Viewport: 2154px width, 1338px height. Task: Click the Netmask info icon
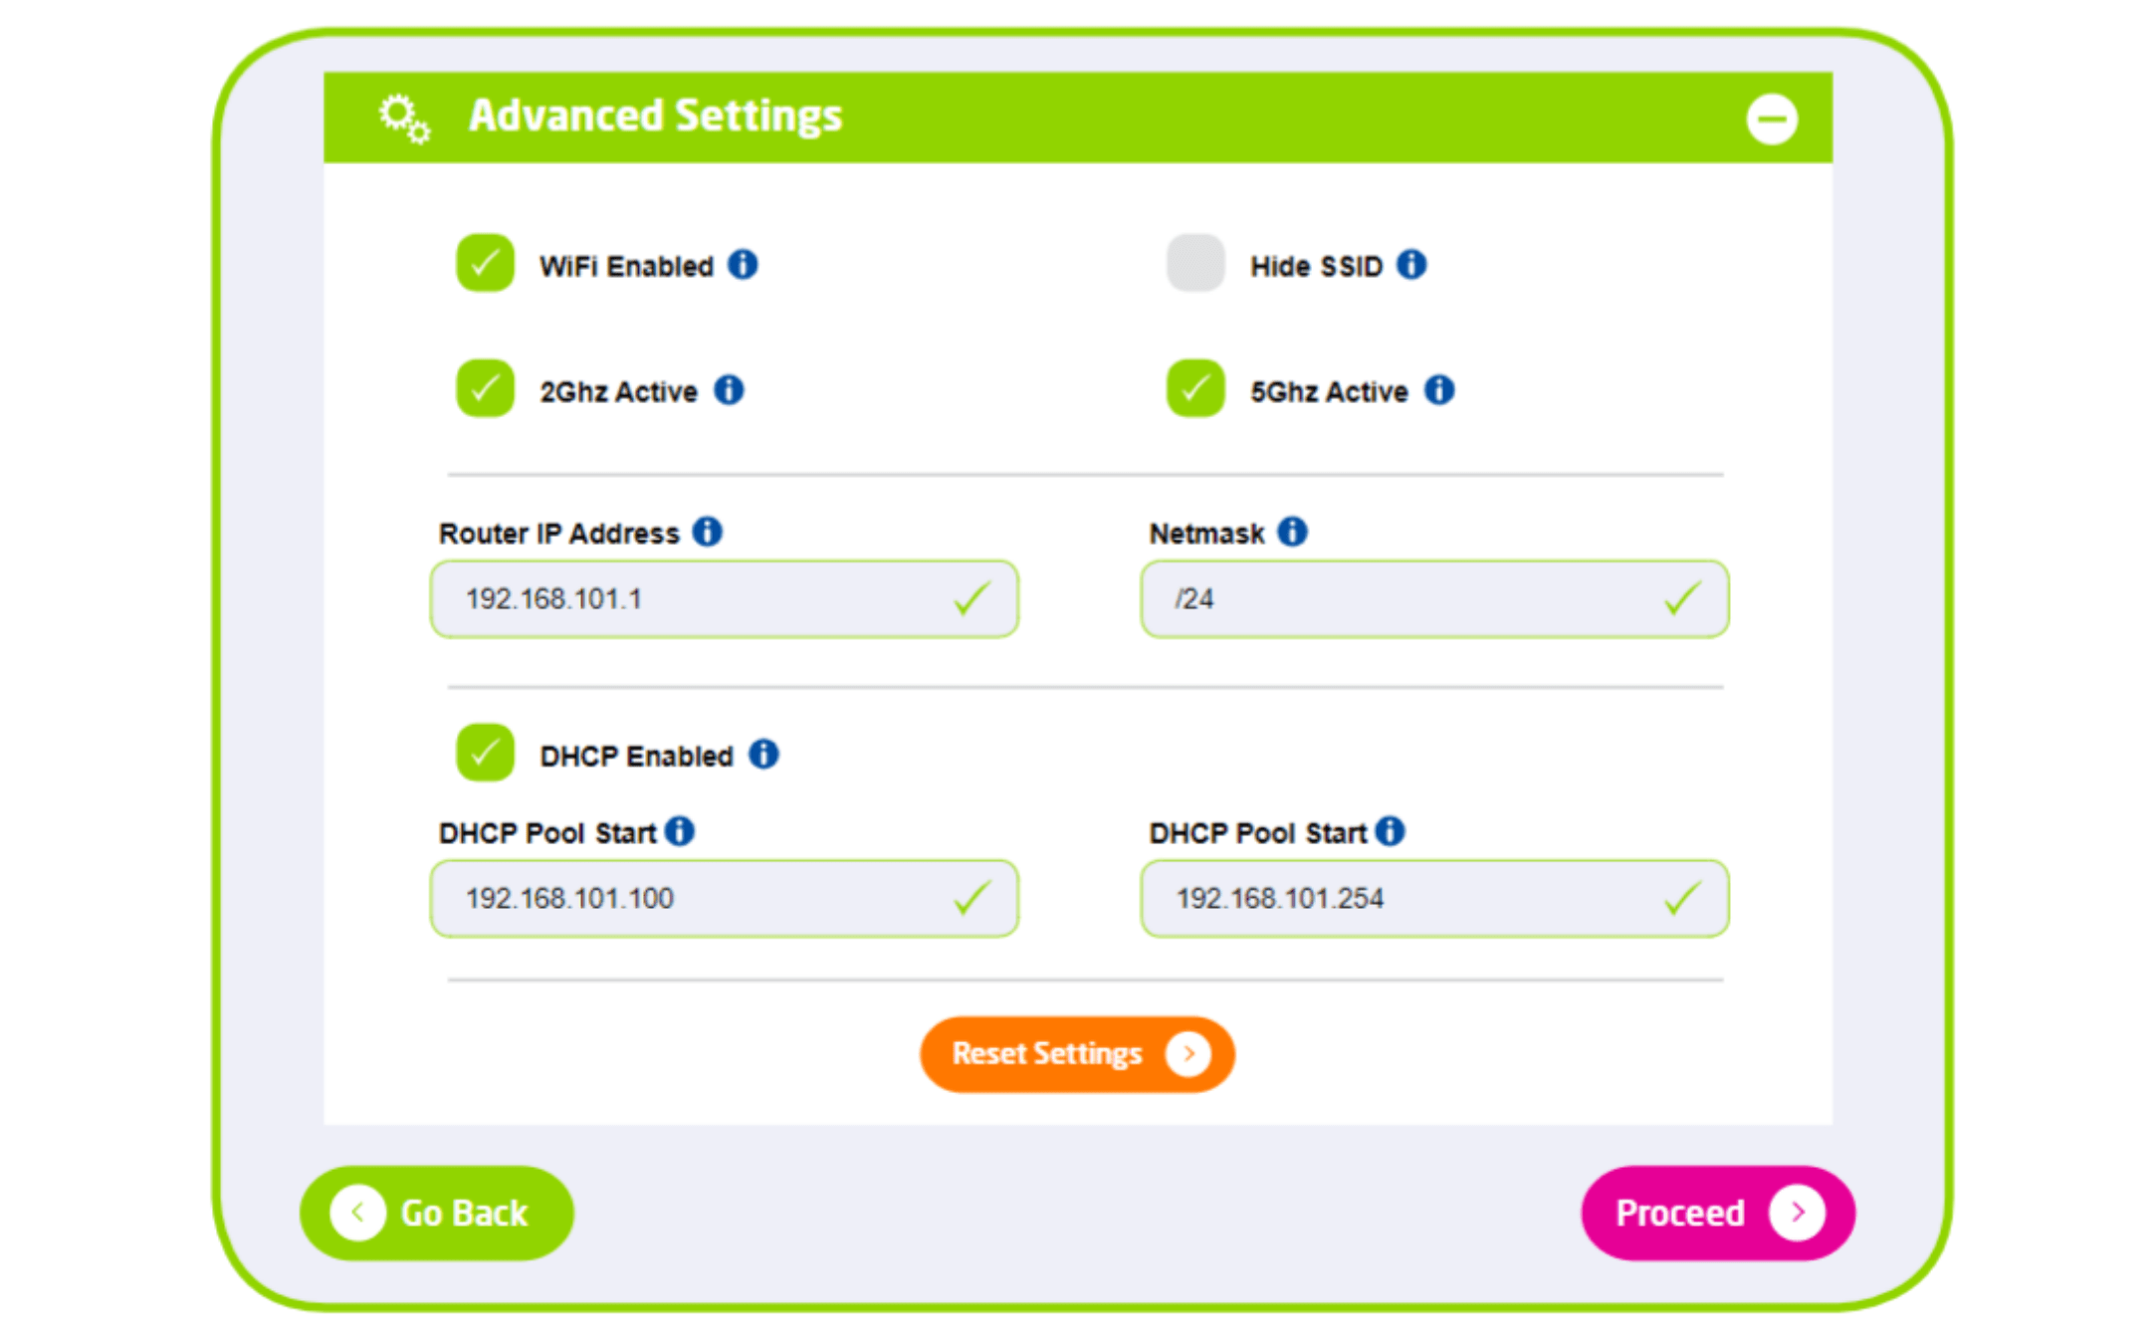(x=1293, y=532)
